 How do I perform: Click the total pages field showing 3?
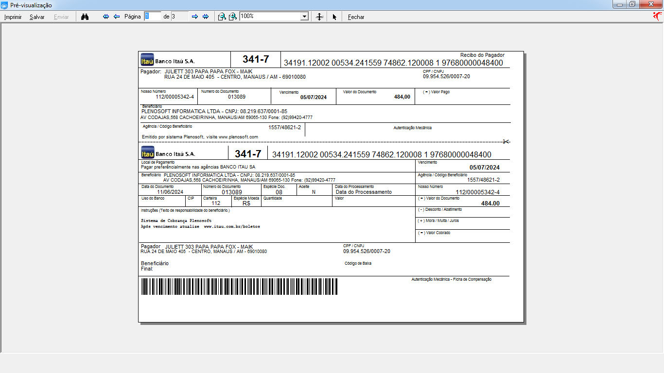click(179, 16)
